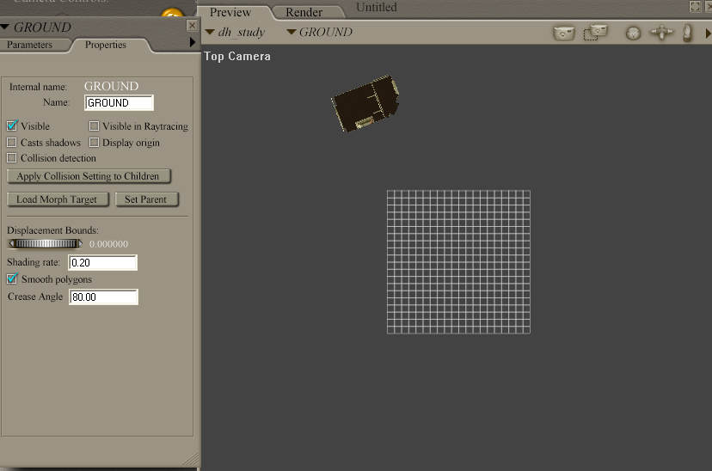Switch to the Parameters tab
This screenshot has width=712, height=471.
(x=29, y=45)
